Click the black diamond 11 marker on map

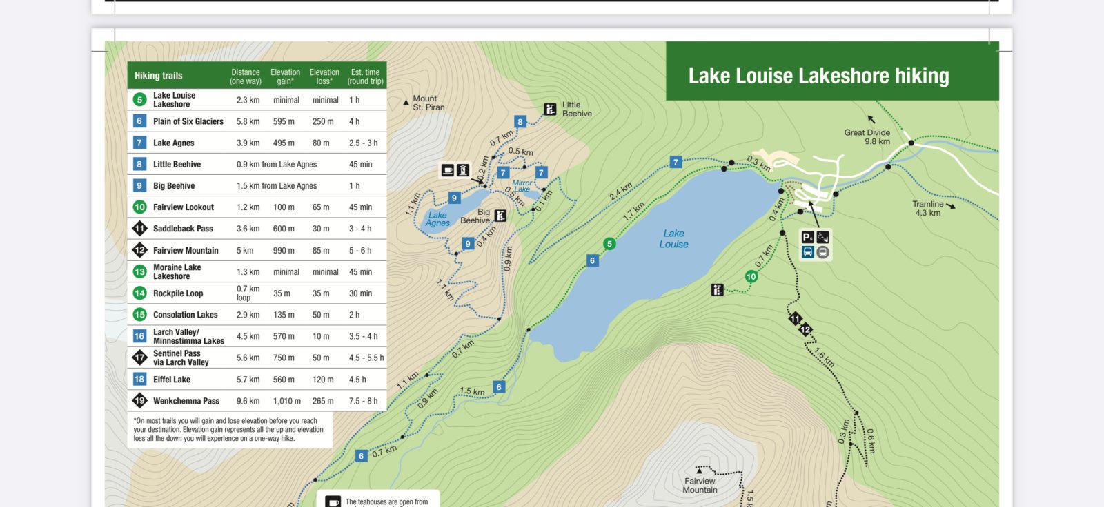point(795,318)
